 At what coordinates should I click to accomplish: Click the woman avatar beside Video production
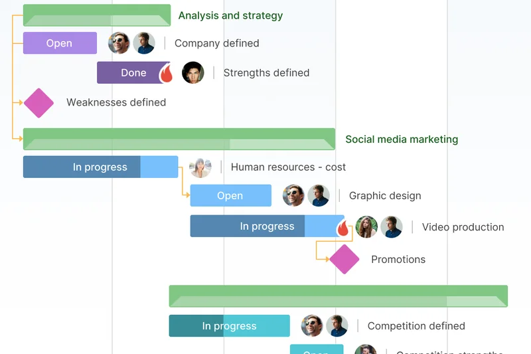pyautogui.click(x=366, y=227)
